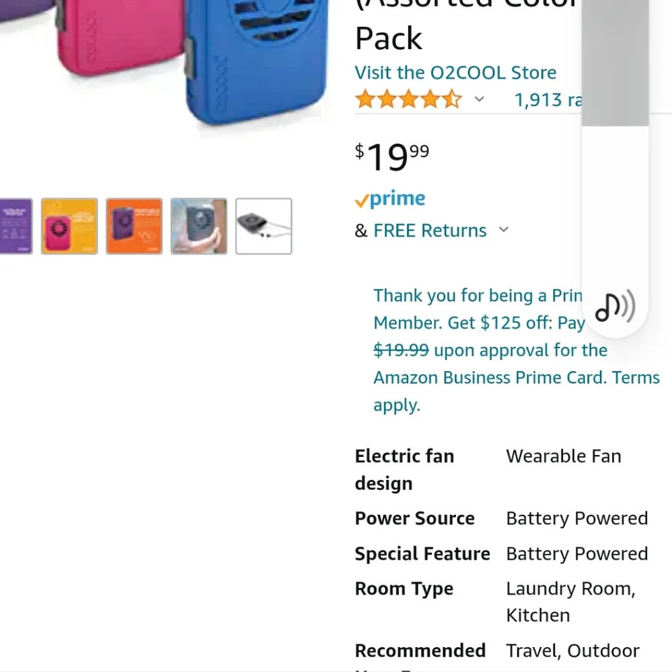Select the black fan with cord thumbnail

[x=264, y=226]
